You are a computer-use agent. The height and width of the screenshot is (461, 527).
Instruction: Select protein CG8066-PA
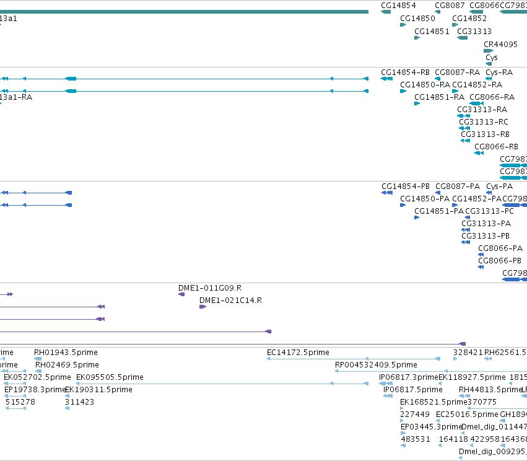coord(500,248)
